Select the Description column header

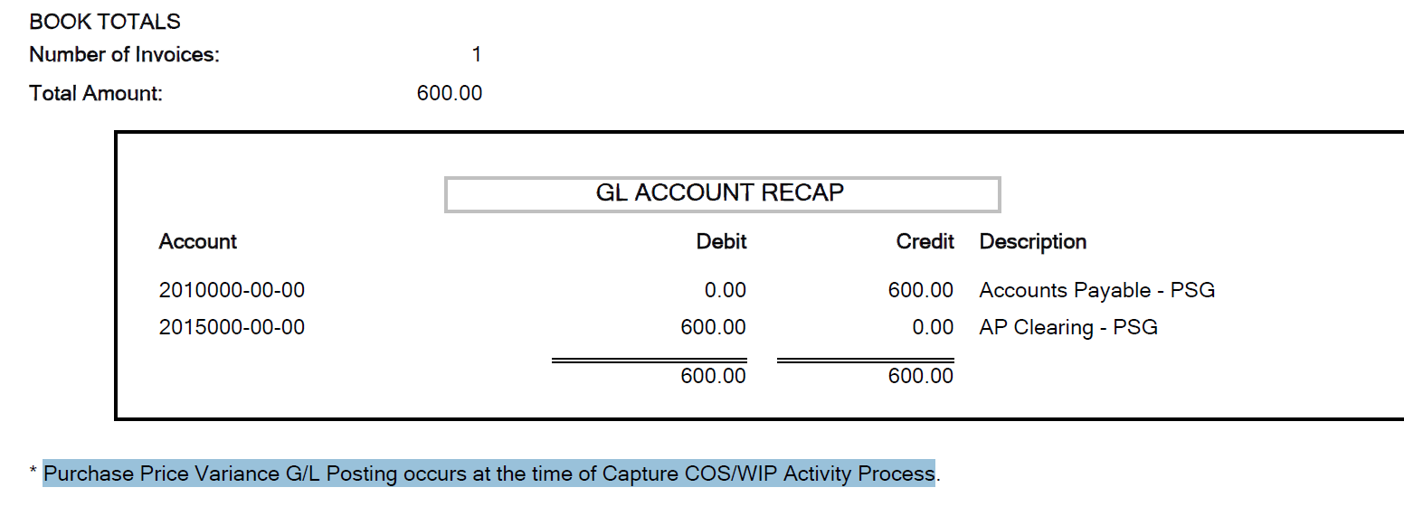(x=1033, y=241)
